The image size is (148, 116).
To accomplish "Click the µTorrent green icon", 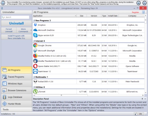I will coord(35,92).
